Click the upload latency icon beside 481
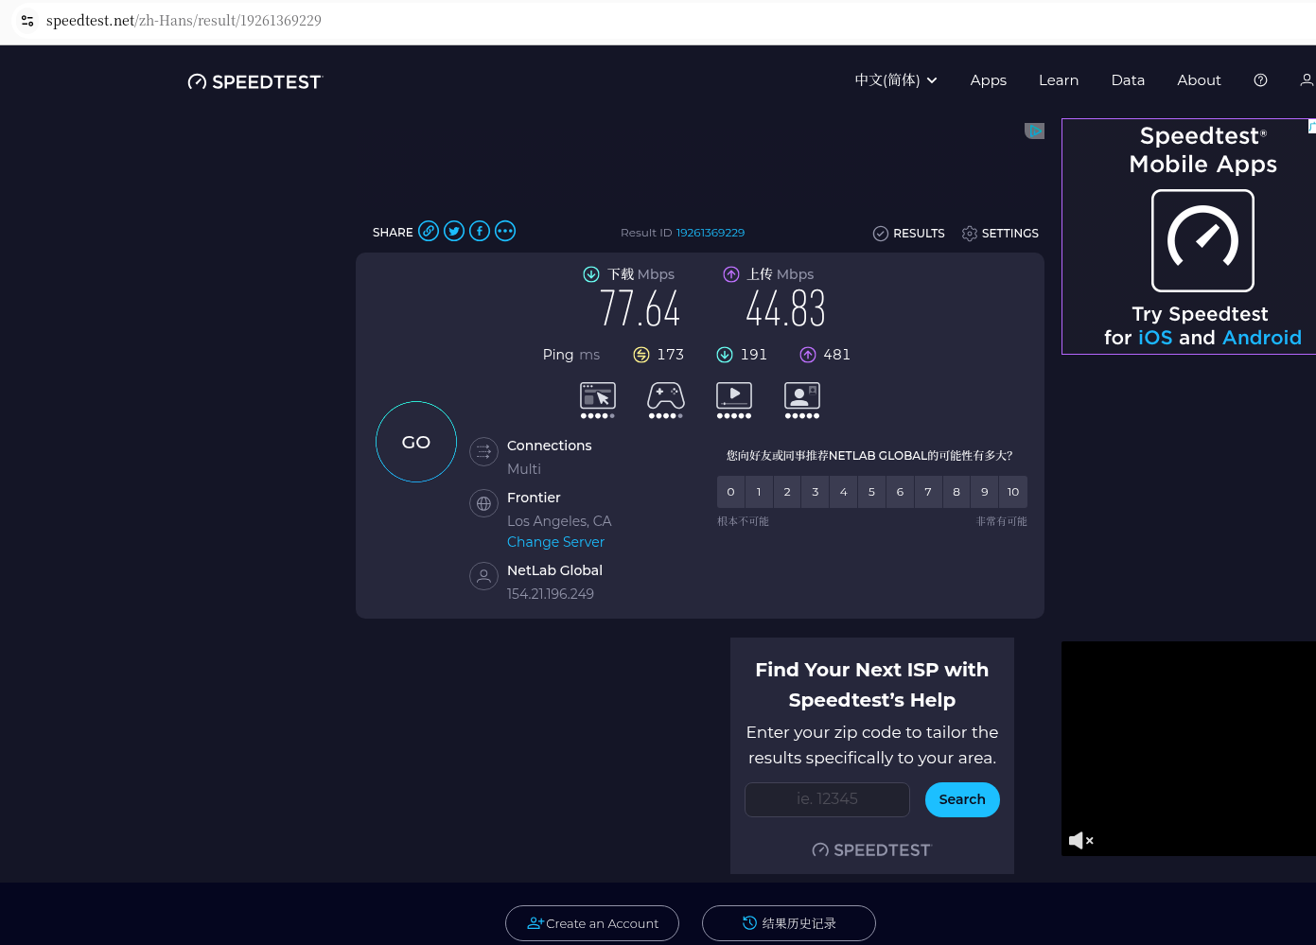The image size is (1316, 945). (x=808, y=355)
